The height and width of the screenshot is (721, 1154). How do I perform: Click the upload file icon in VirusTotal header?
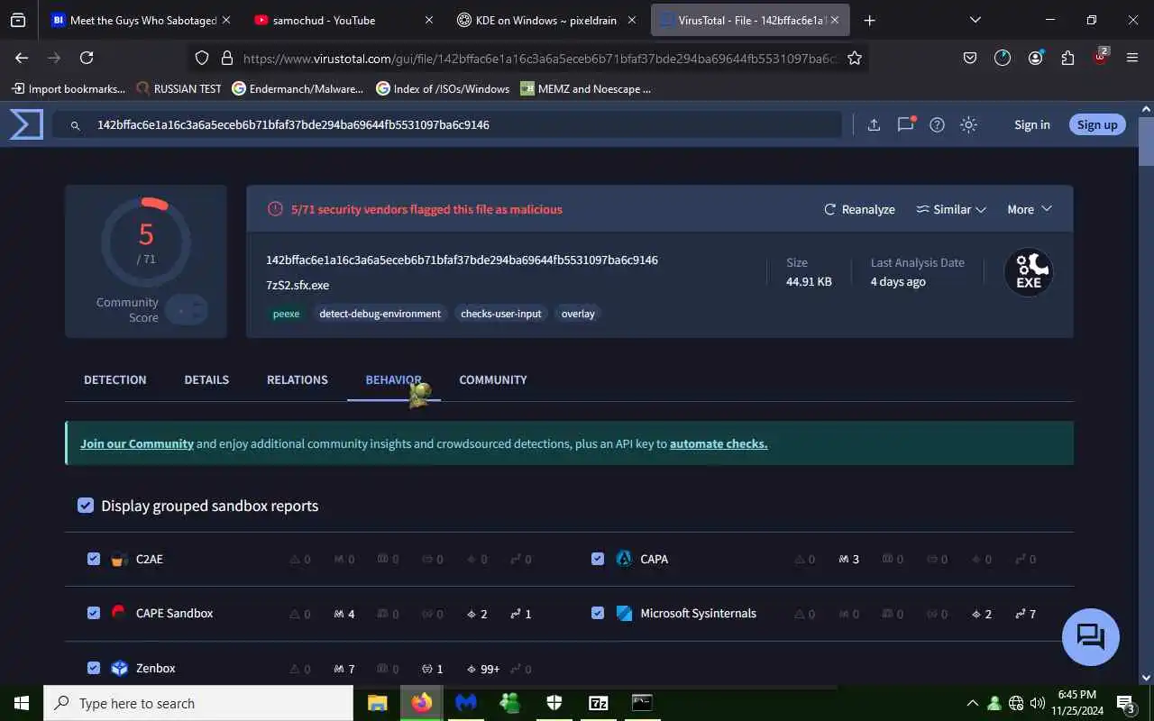pyautogui.click(x=874, y=125)
